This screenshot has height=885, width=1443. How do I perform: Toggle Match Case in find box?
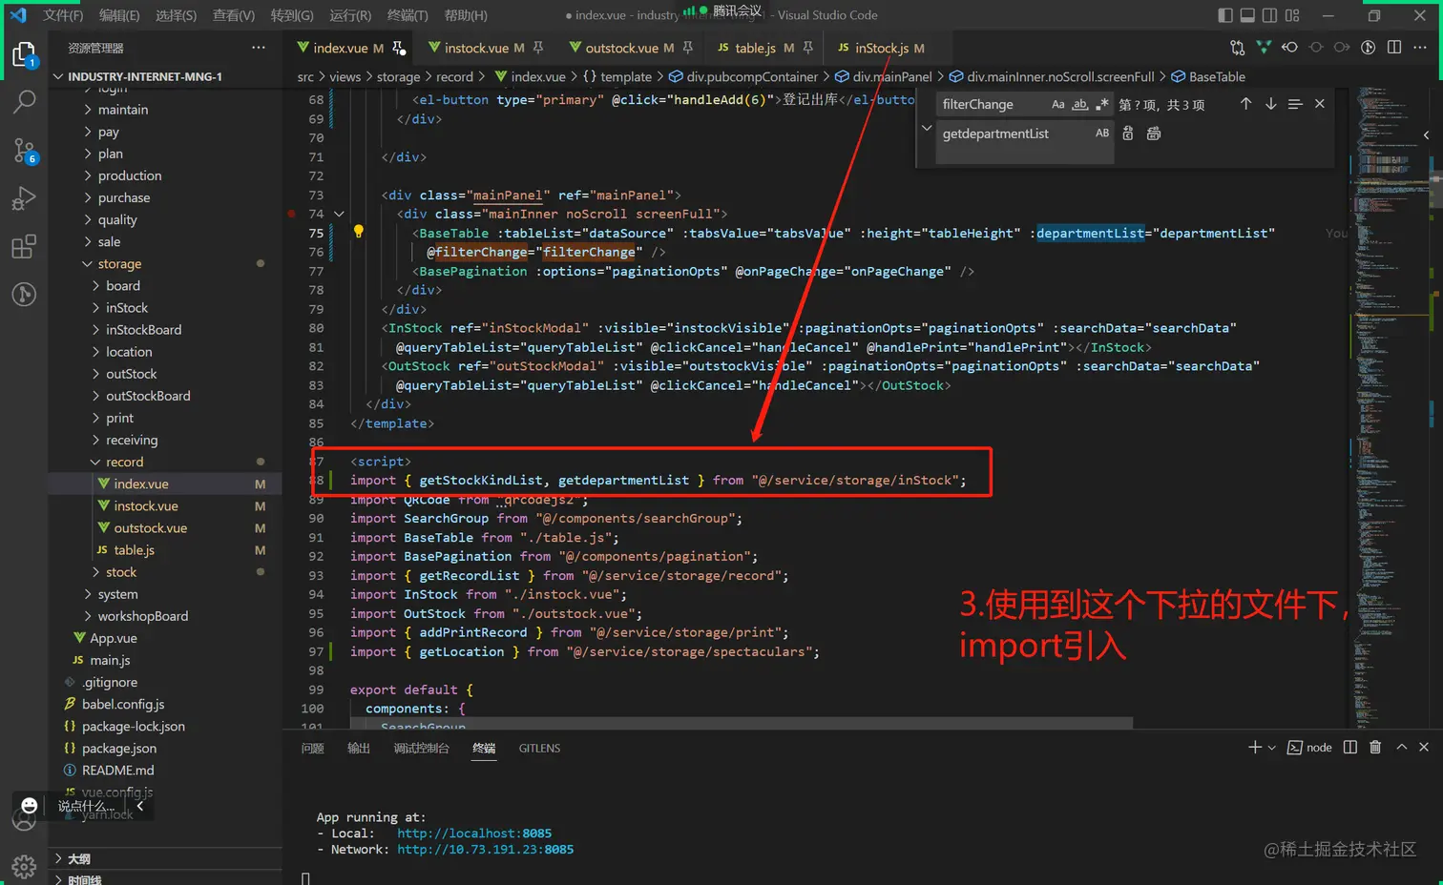pos(1057,104)
